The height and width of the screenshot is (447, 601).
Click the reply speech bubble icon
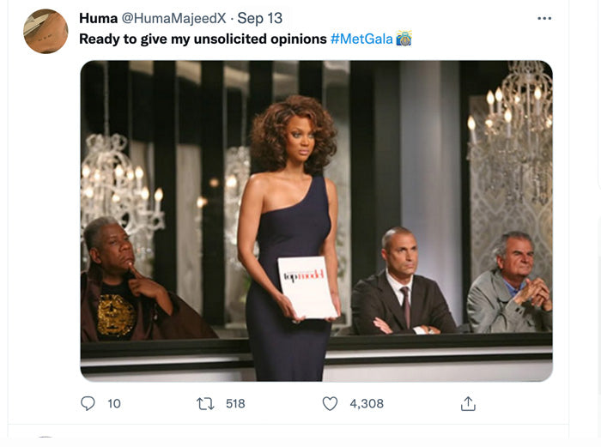(88, 403)
